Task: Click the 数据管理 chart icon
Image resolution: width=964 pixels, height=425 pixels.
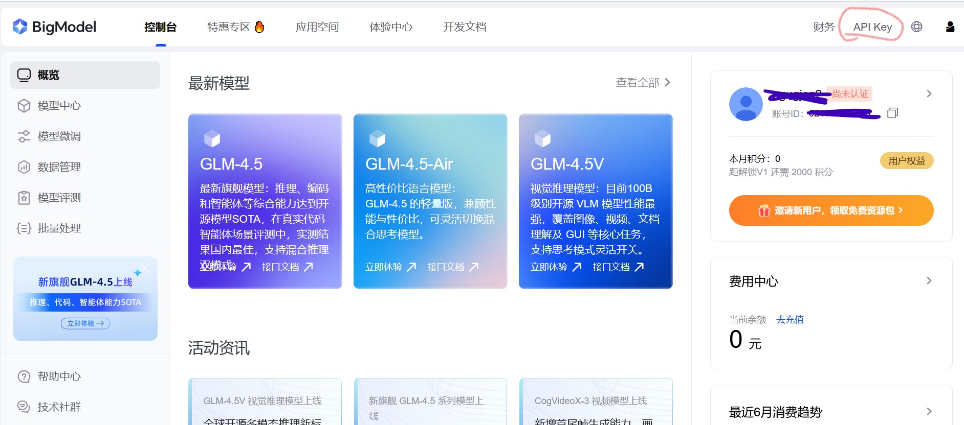Action: 24,167
